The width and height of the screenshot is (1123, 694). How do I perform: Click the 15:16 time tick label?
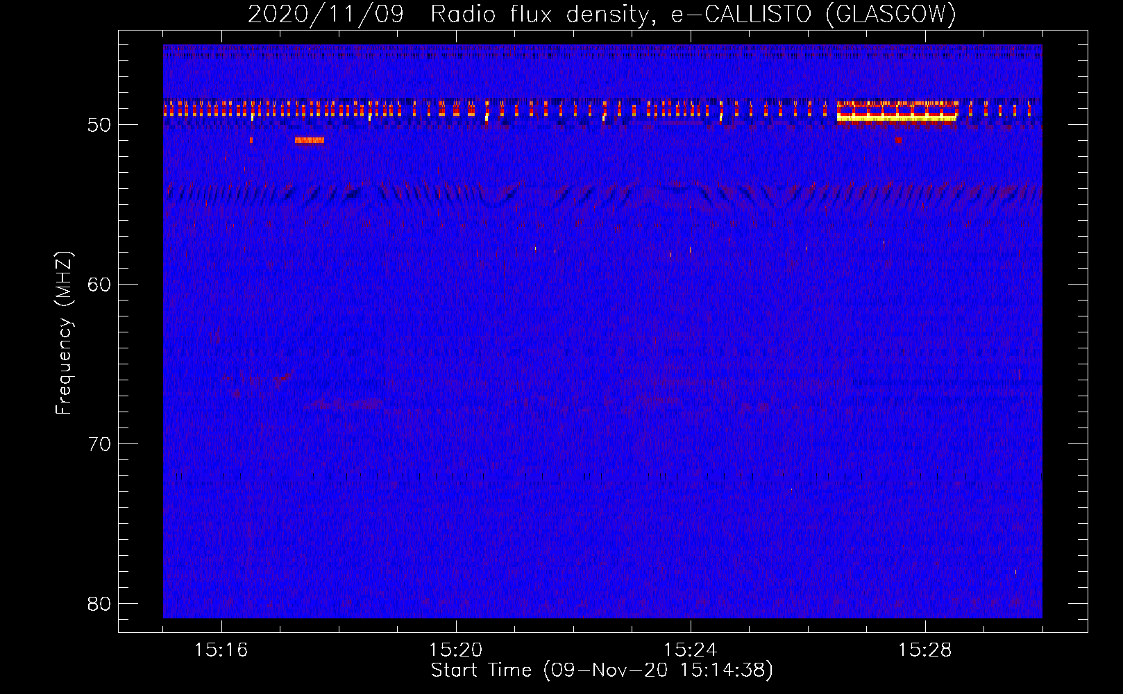(221, 650)
